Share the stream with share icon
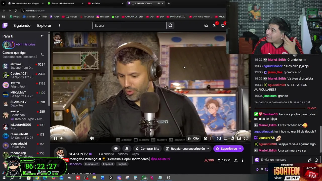 [x=236, y=160]
